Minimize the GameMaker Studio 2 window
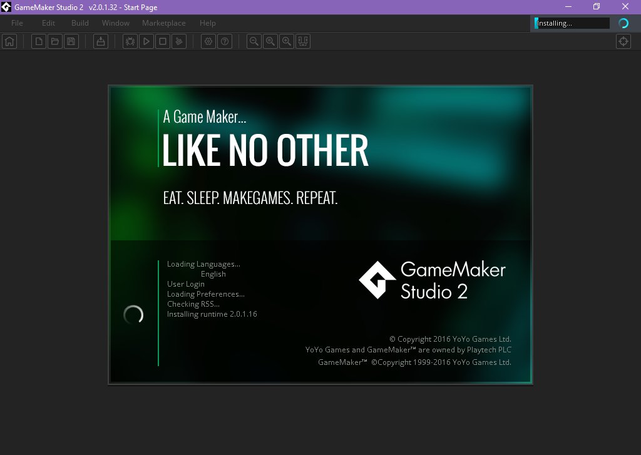 click(x=568, y=7)
